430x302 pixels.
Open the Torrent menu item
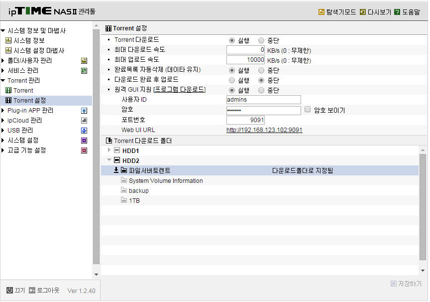pyautogui.click(x=23, y=91)
